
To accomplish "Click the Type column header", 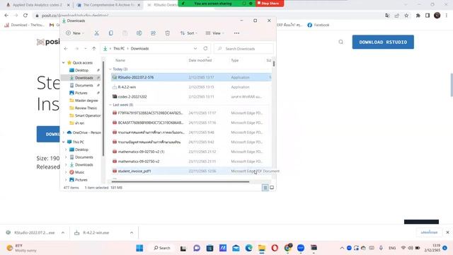I will (235, 60).
